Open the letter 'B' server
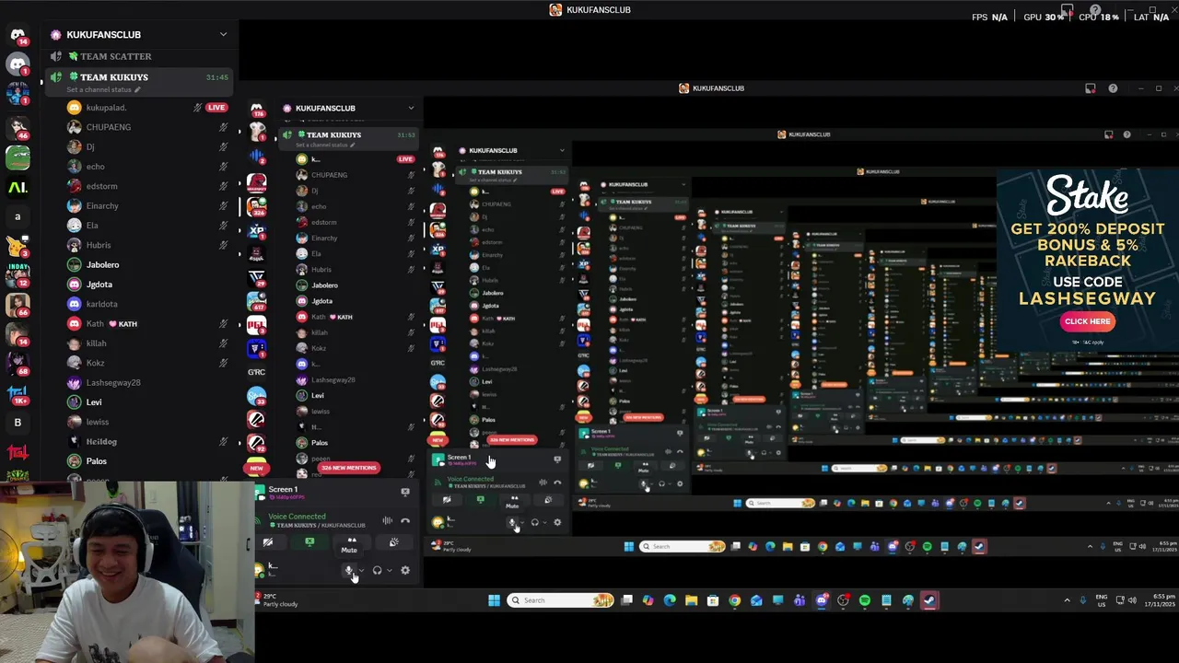Viewport: 1179px width, 663px height. (x=18, y=423)
